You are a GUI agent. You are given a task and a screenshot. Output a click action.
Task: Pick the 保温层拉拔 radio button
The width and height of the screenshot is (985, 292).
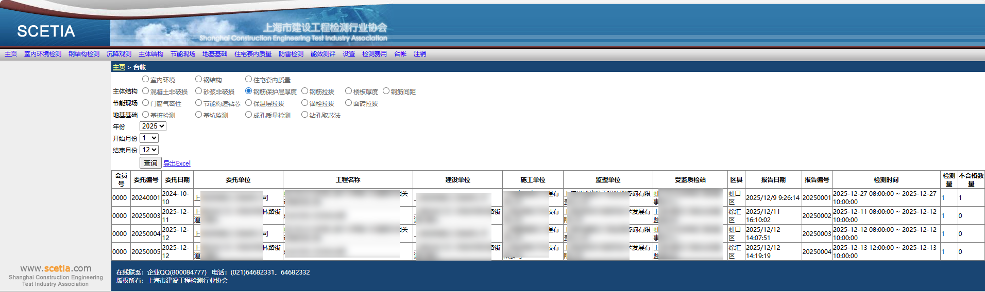click(x=249, y=103)
